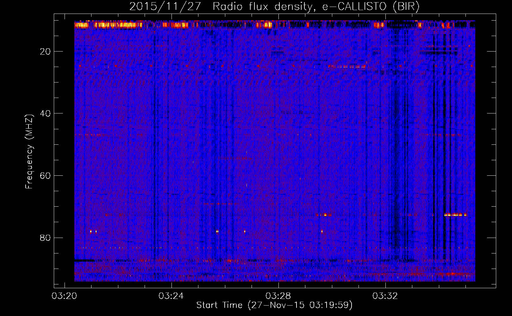Click the '03:24' time tick label
The image size is (512, 316).
(x=172, y=296)
